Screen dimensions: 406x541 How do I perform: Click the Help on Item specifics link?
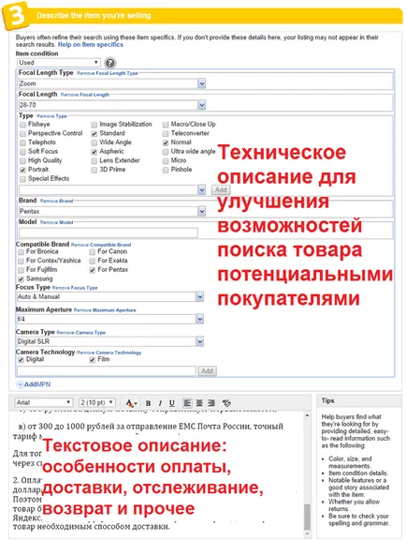pyautogui.click(x=90, y=44)
